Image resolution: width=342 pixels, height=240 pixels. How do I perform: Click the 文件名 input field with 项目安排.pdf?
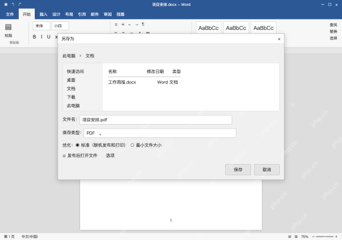[156, 120]
